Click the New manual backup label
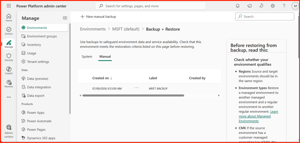 click(x=101, y=17)
